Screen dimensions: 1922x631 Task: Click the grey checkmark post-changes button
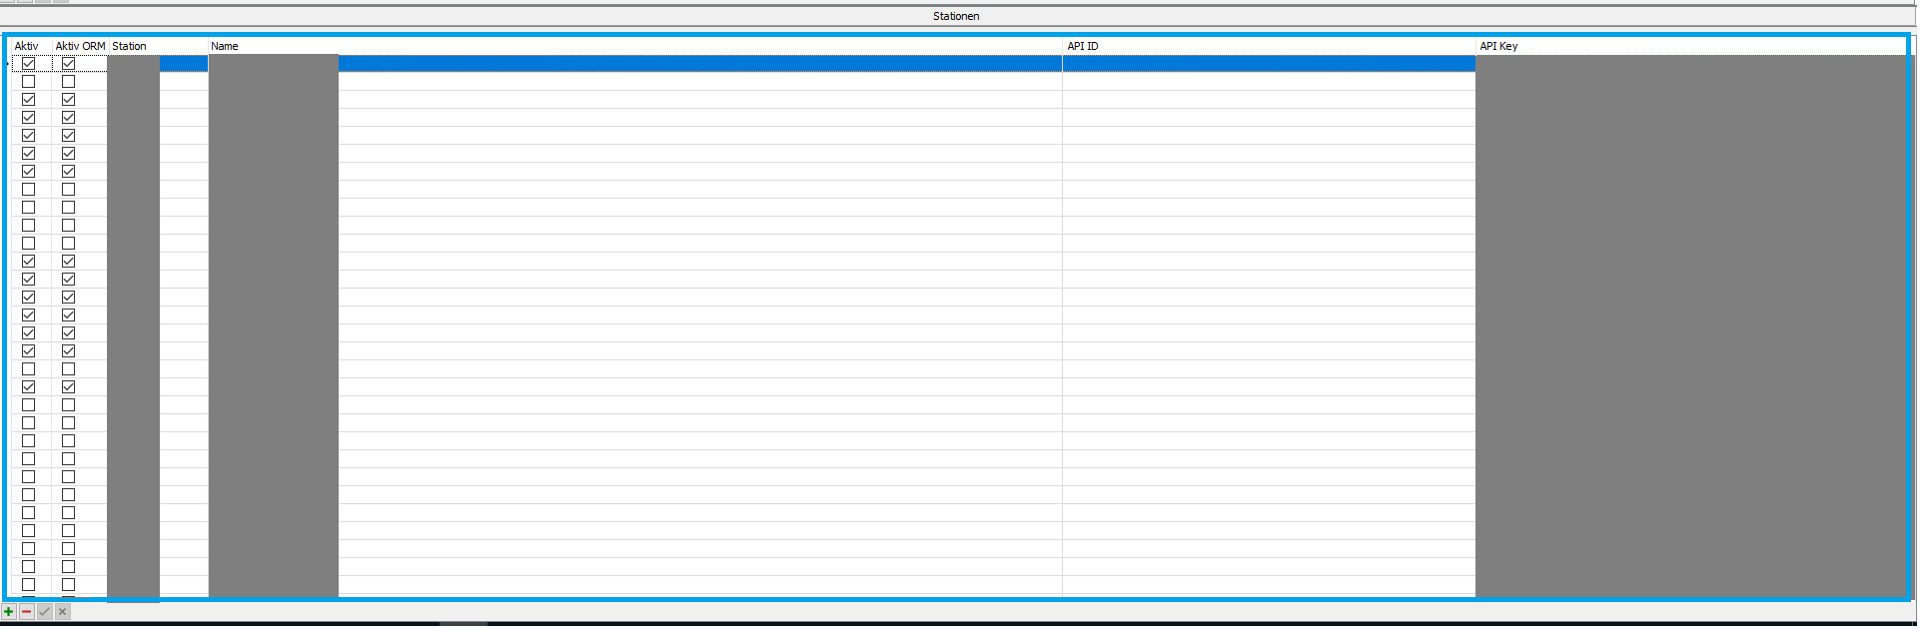tap(45, 612)
